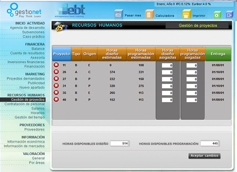This screenshot has height=172, width=237.
Task: Open Agencia de desarrollo in sidebar
Action: pos(27,28)
